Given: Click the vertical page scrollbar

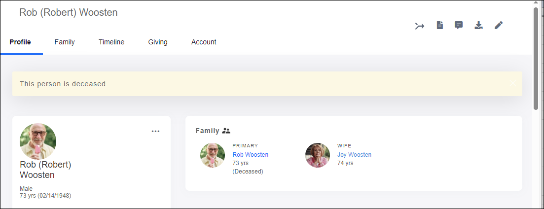Looking at the screenshot, I should click(x=536, y=58).
